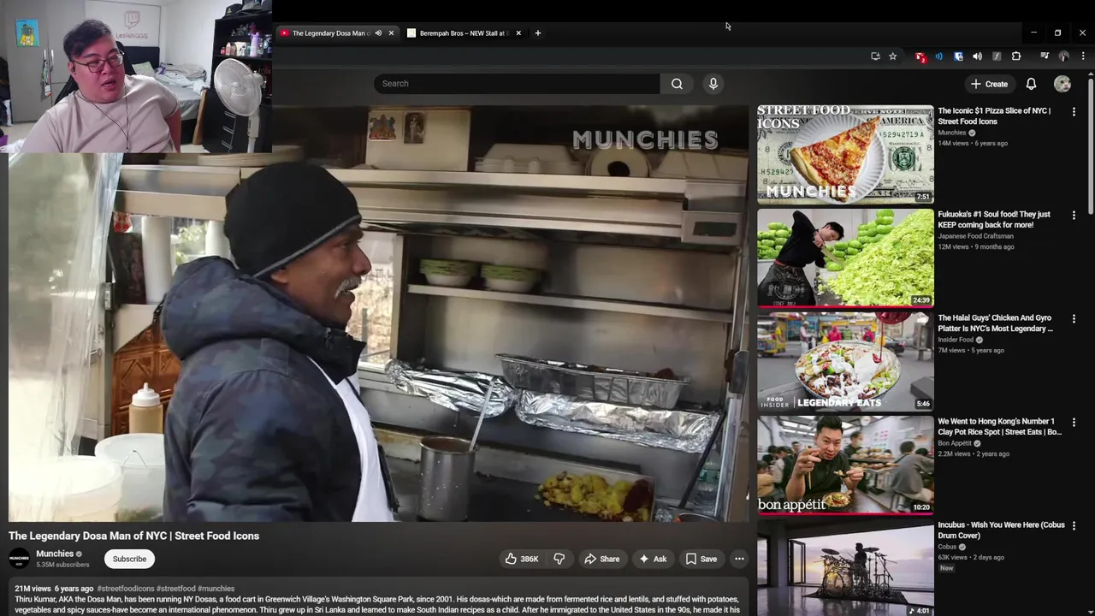1095x616 pixels.
Task: Close the Legendary Dosa Man tab
Action: [x=391, y=33]
